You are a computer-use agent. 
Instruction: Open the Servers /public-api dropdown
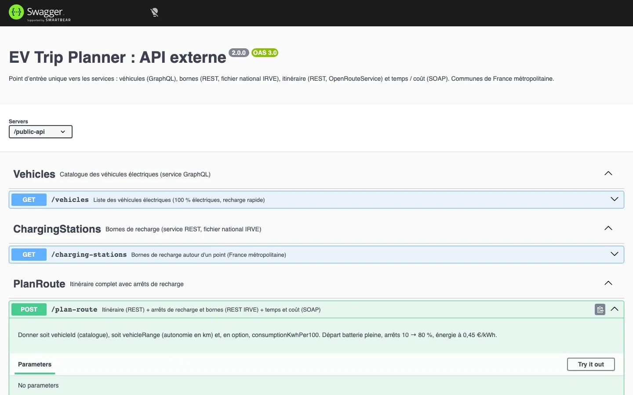coord(40,132)
